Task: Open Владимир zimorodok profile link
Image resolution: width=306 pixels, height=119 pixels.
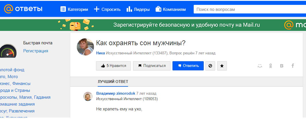Action: (115, 94)
